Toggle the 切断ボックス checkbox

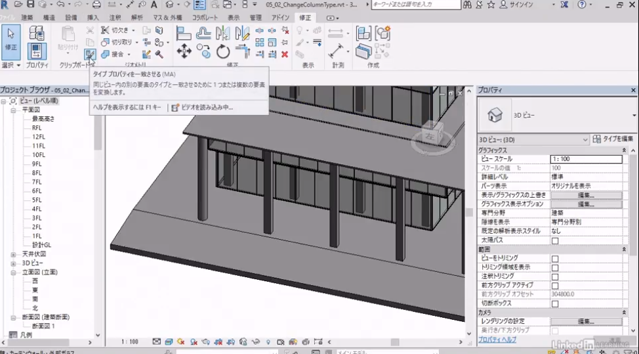(555, 303)
